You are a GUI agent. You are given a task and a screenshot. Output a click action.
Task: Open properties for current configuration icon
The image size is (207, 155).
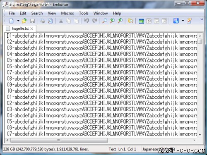point(189,21)
